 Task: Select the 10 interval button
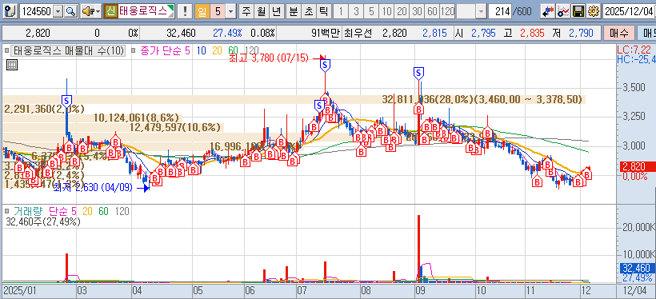pyautogui.click(x=386, y=11)
